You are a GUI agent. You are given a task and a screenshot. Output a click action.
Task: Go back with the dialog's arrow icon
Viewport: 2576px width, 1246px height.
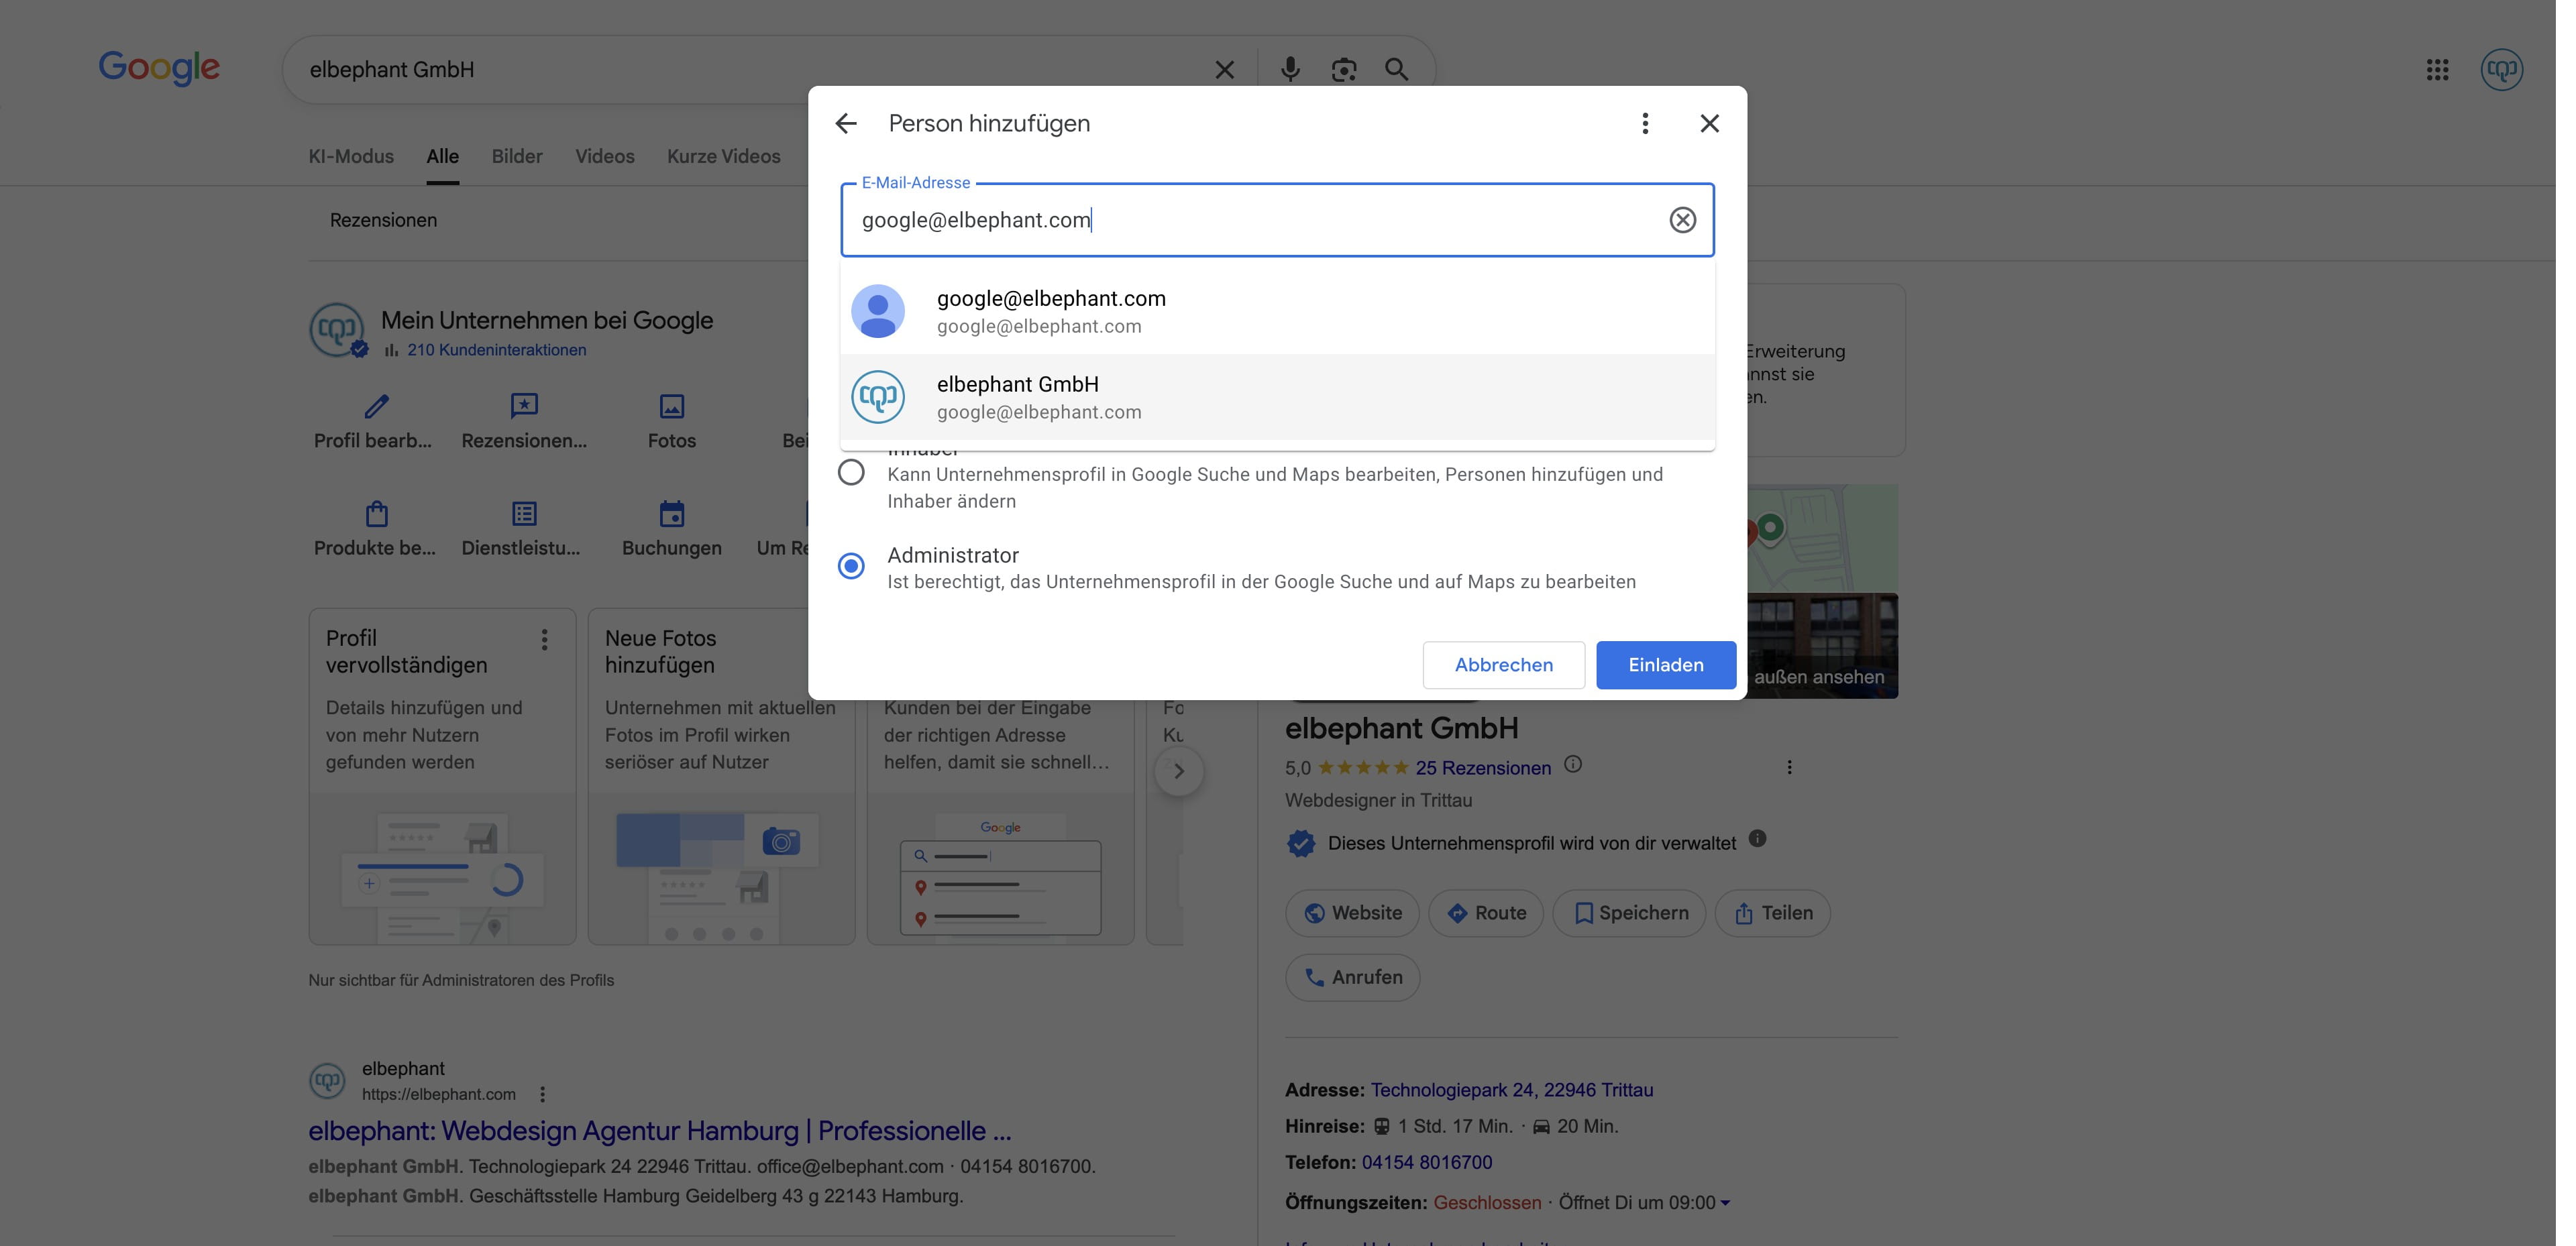846,123
